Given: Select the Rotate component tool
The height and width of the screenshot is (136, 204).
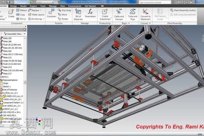Looking at the screenshot, I should [x=63, y=19].
